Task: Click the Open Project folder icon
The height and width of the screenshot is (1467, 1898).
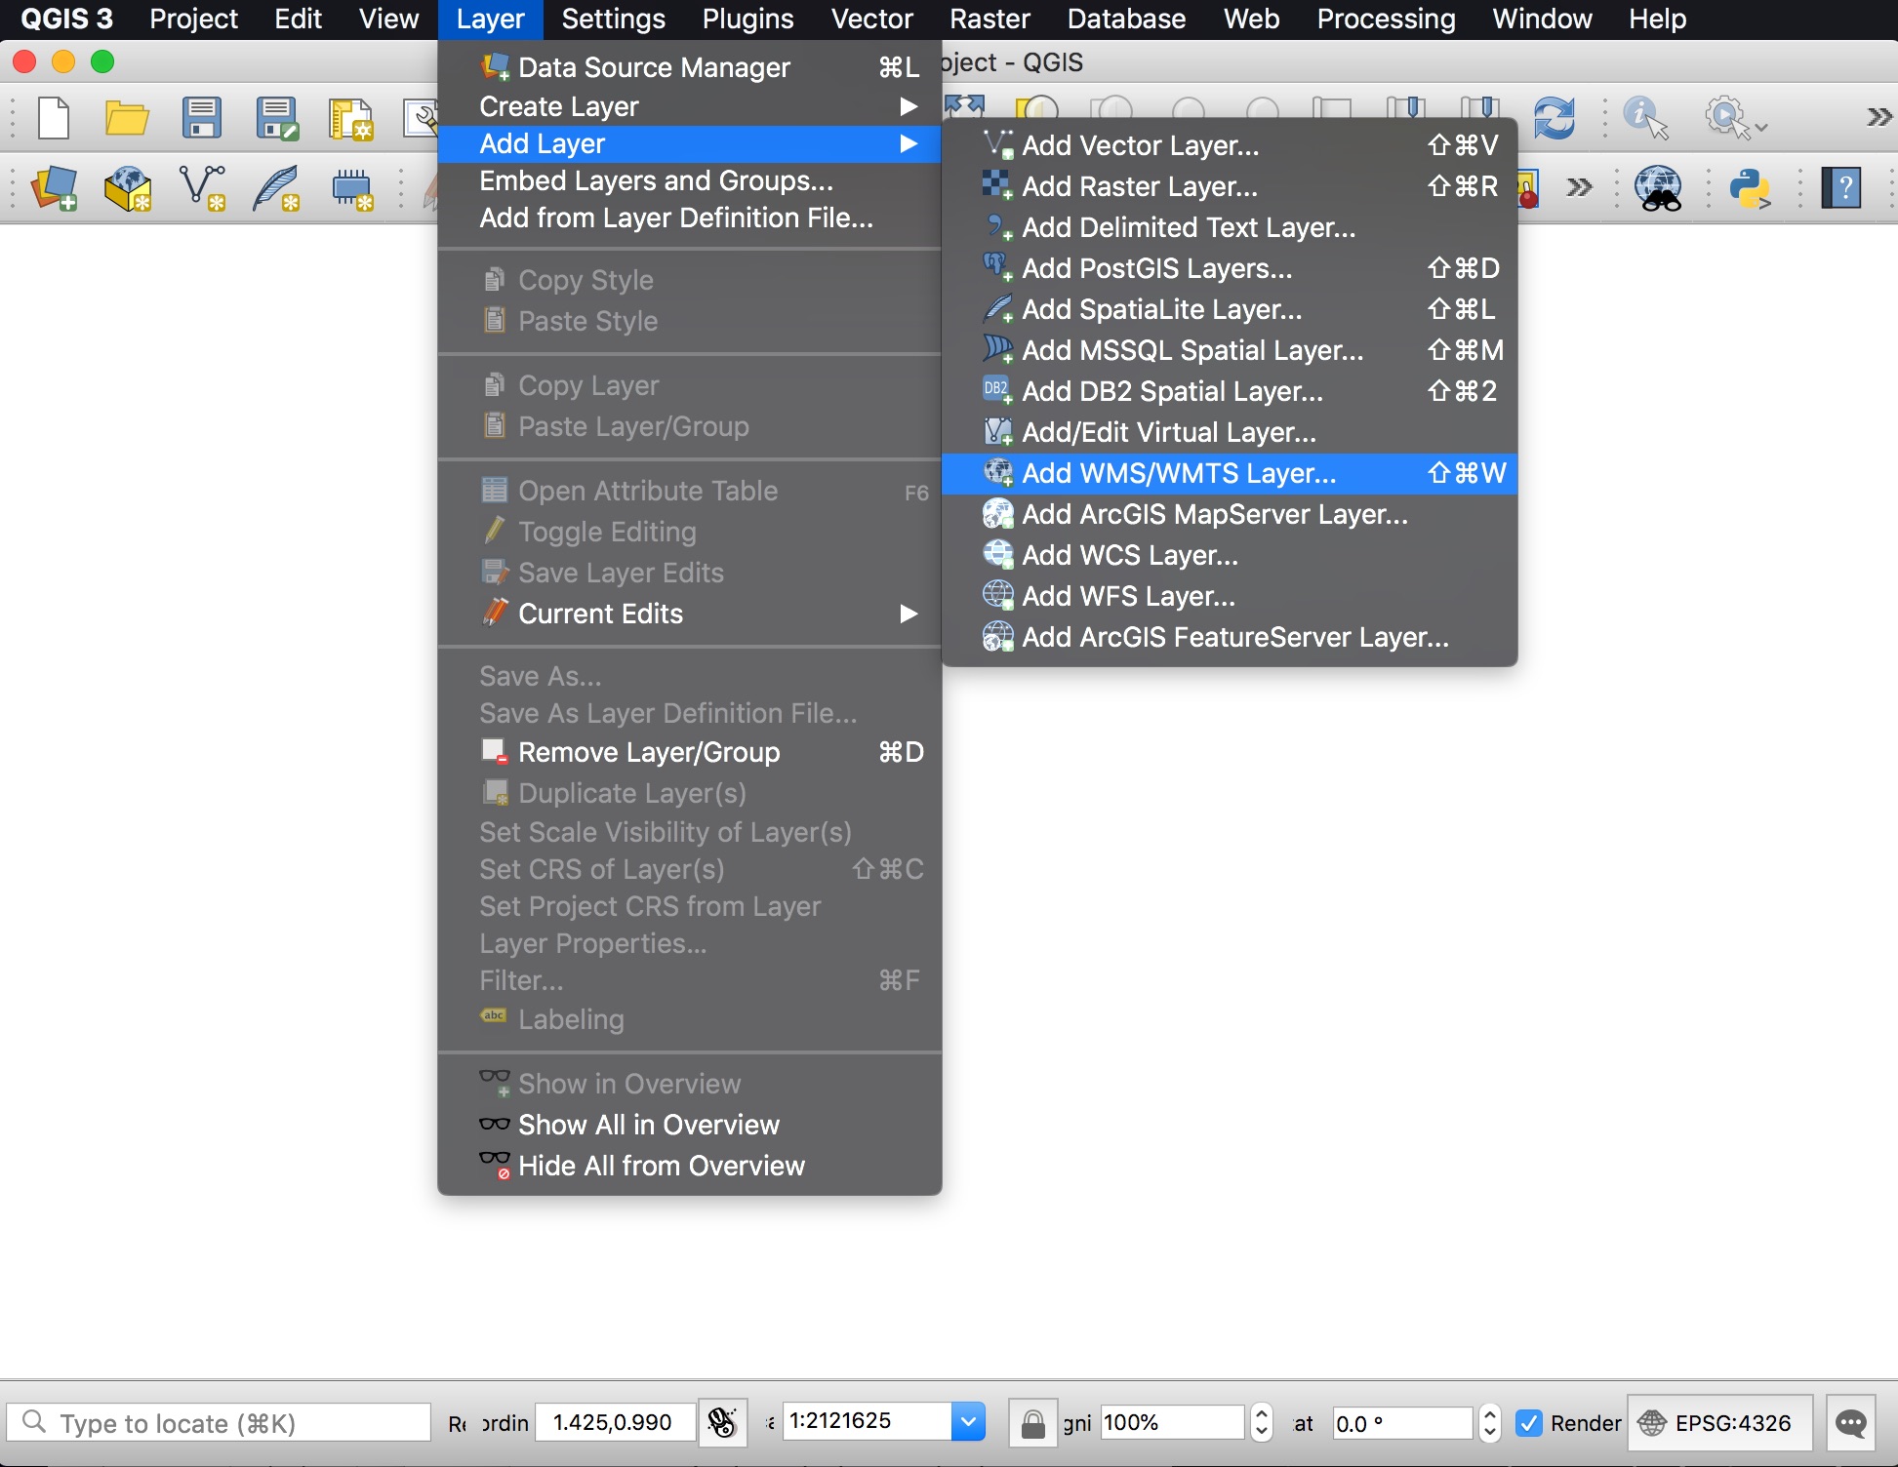Action: pyautogui.click(x=127, y=118)
